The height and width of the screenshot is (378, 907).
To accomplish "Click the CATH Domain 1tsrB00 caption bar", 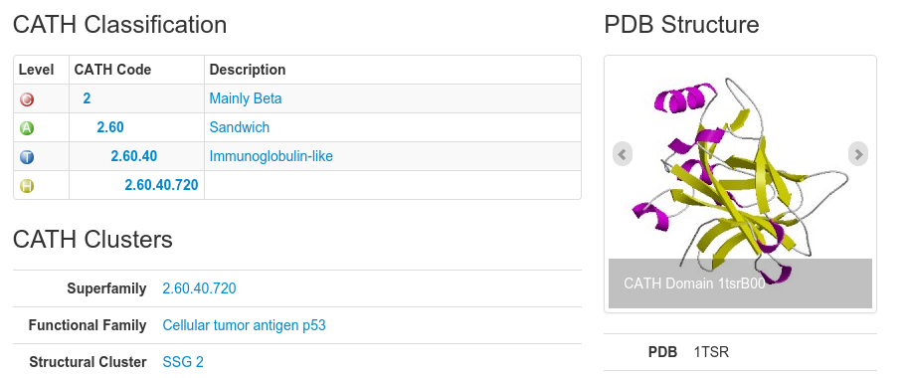I will [x=740, y=283].
